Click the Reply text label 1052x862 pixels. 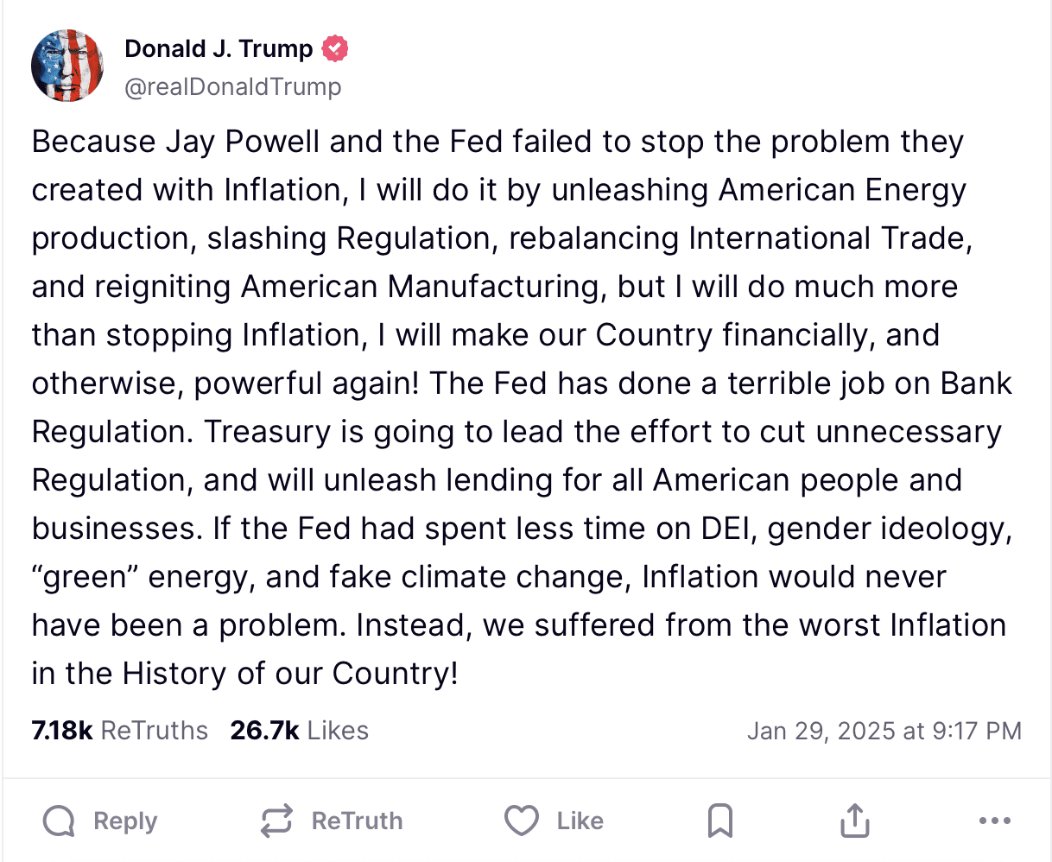tap(125, 821)
